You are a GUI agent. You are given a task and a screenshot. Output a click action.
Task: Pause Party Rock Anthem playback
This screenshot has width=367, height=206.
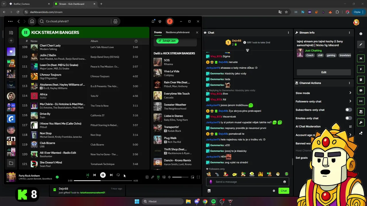click(x=103, y=175)
